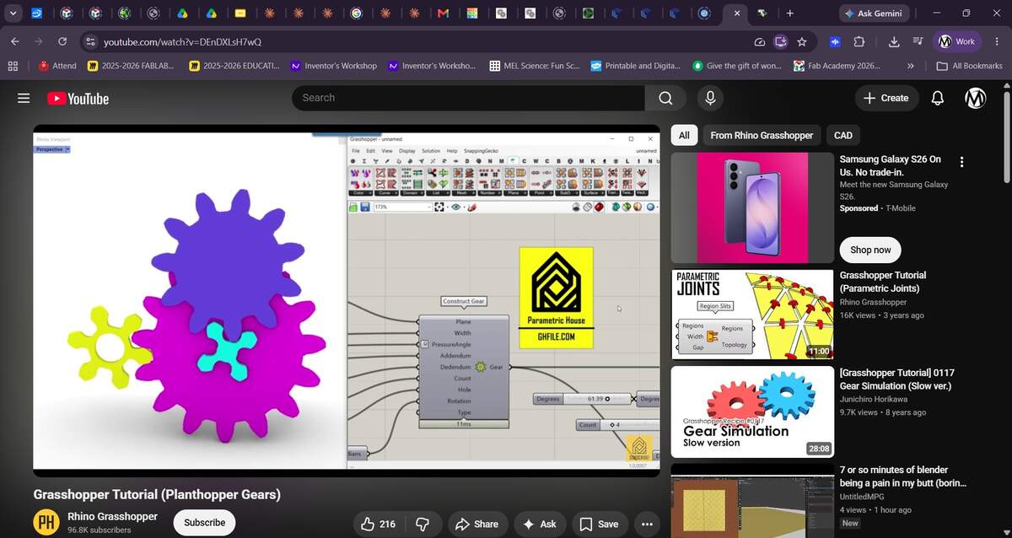Open the 2025-2026 EDUCATI bookmark

point(234,66)
